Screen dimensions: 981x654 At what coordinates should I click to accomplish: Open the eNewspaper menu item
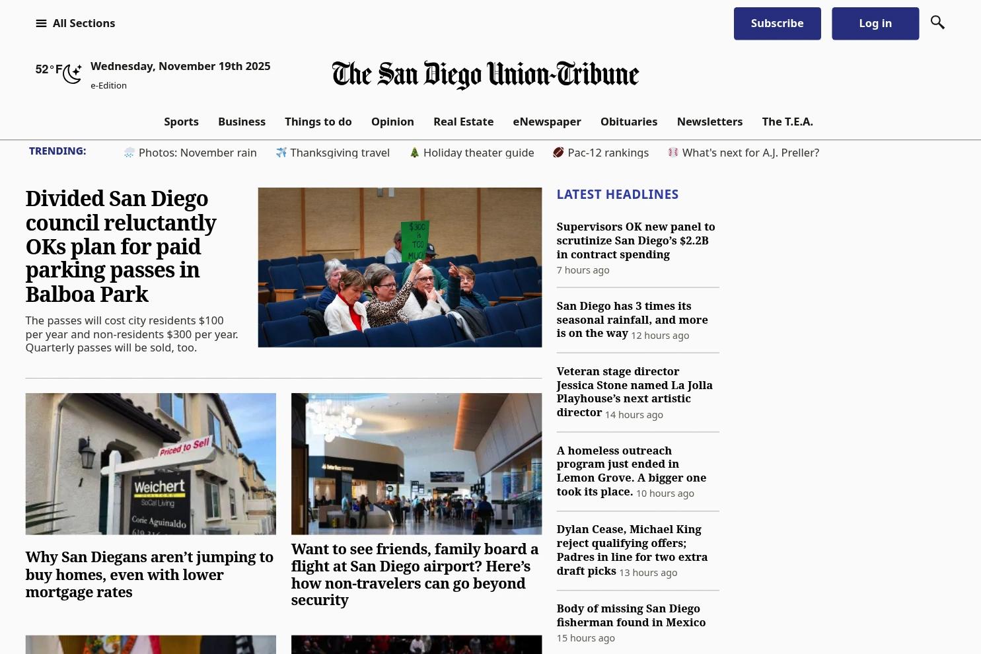[x=547, y=122]
